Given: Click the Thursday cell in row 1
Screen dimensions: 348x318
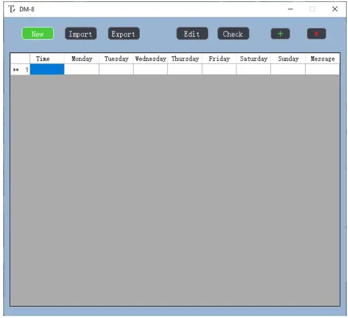Looking at the screenshot, I should pyautogui.click(x=185, y=69).
